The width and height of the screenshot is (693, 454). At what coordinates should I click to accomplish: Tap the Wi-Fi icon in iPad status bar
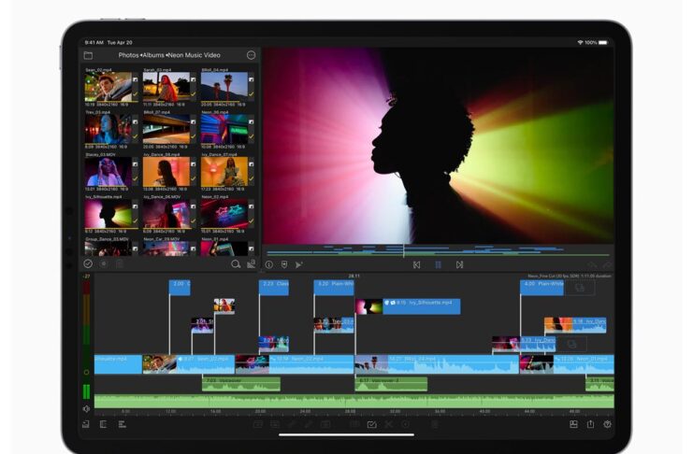click(x=580, y=42)
